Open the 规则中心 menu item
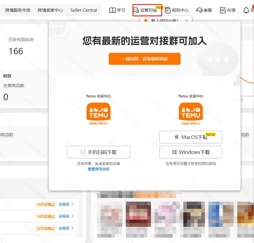The height and width of the screenshot is (243, 254). [177, 10]
